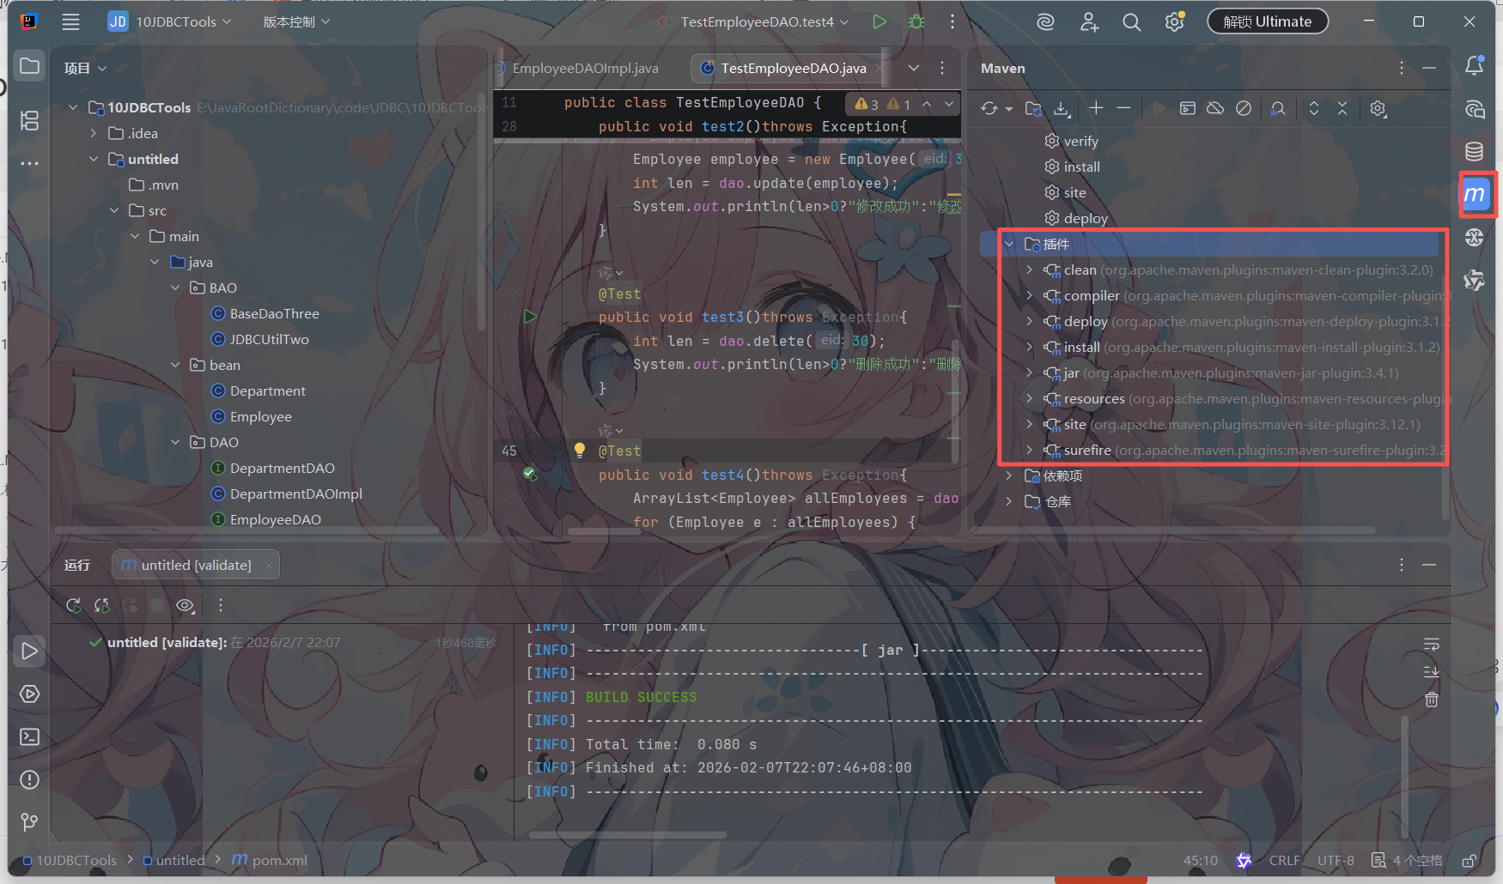This screenshot has width=1503, height=884.
Task: Toggle the eye view filter in Run toolbar
Action: pos(185,606)
